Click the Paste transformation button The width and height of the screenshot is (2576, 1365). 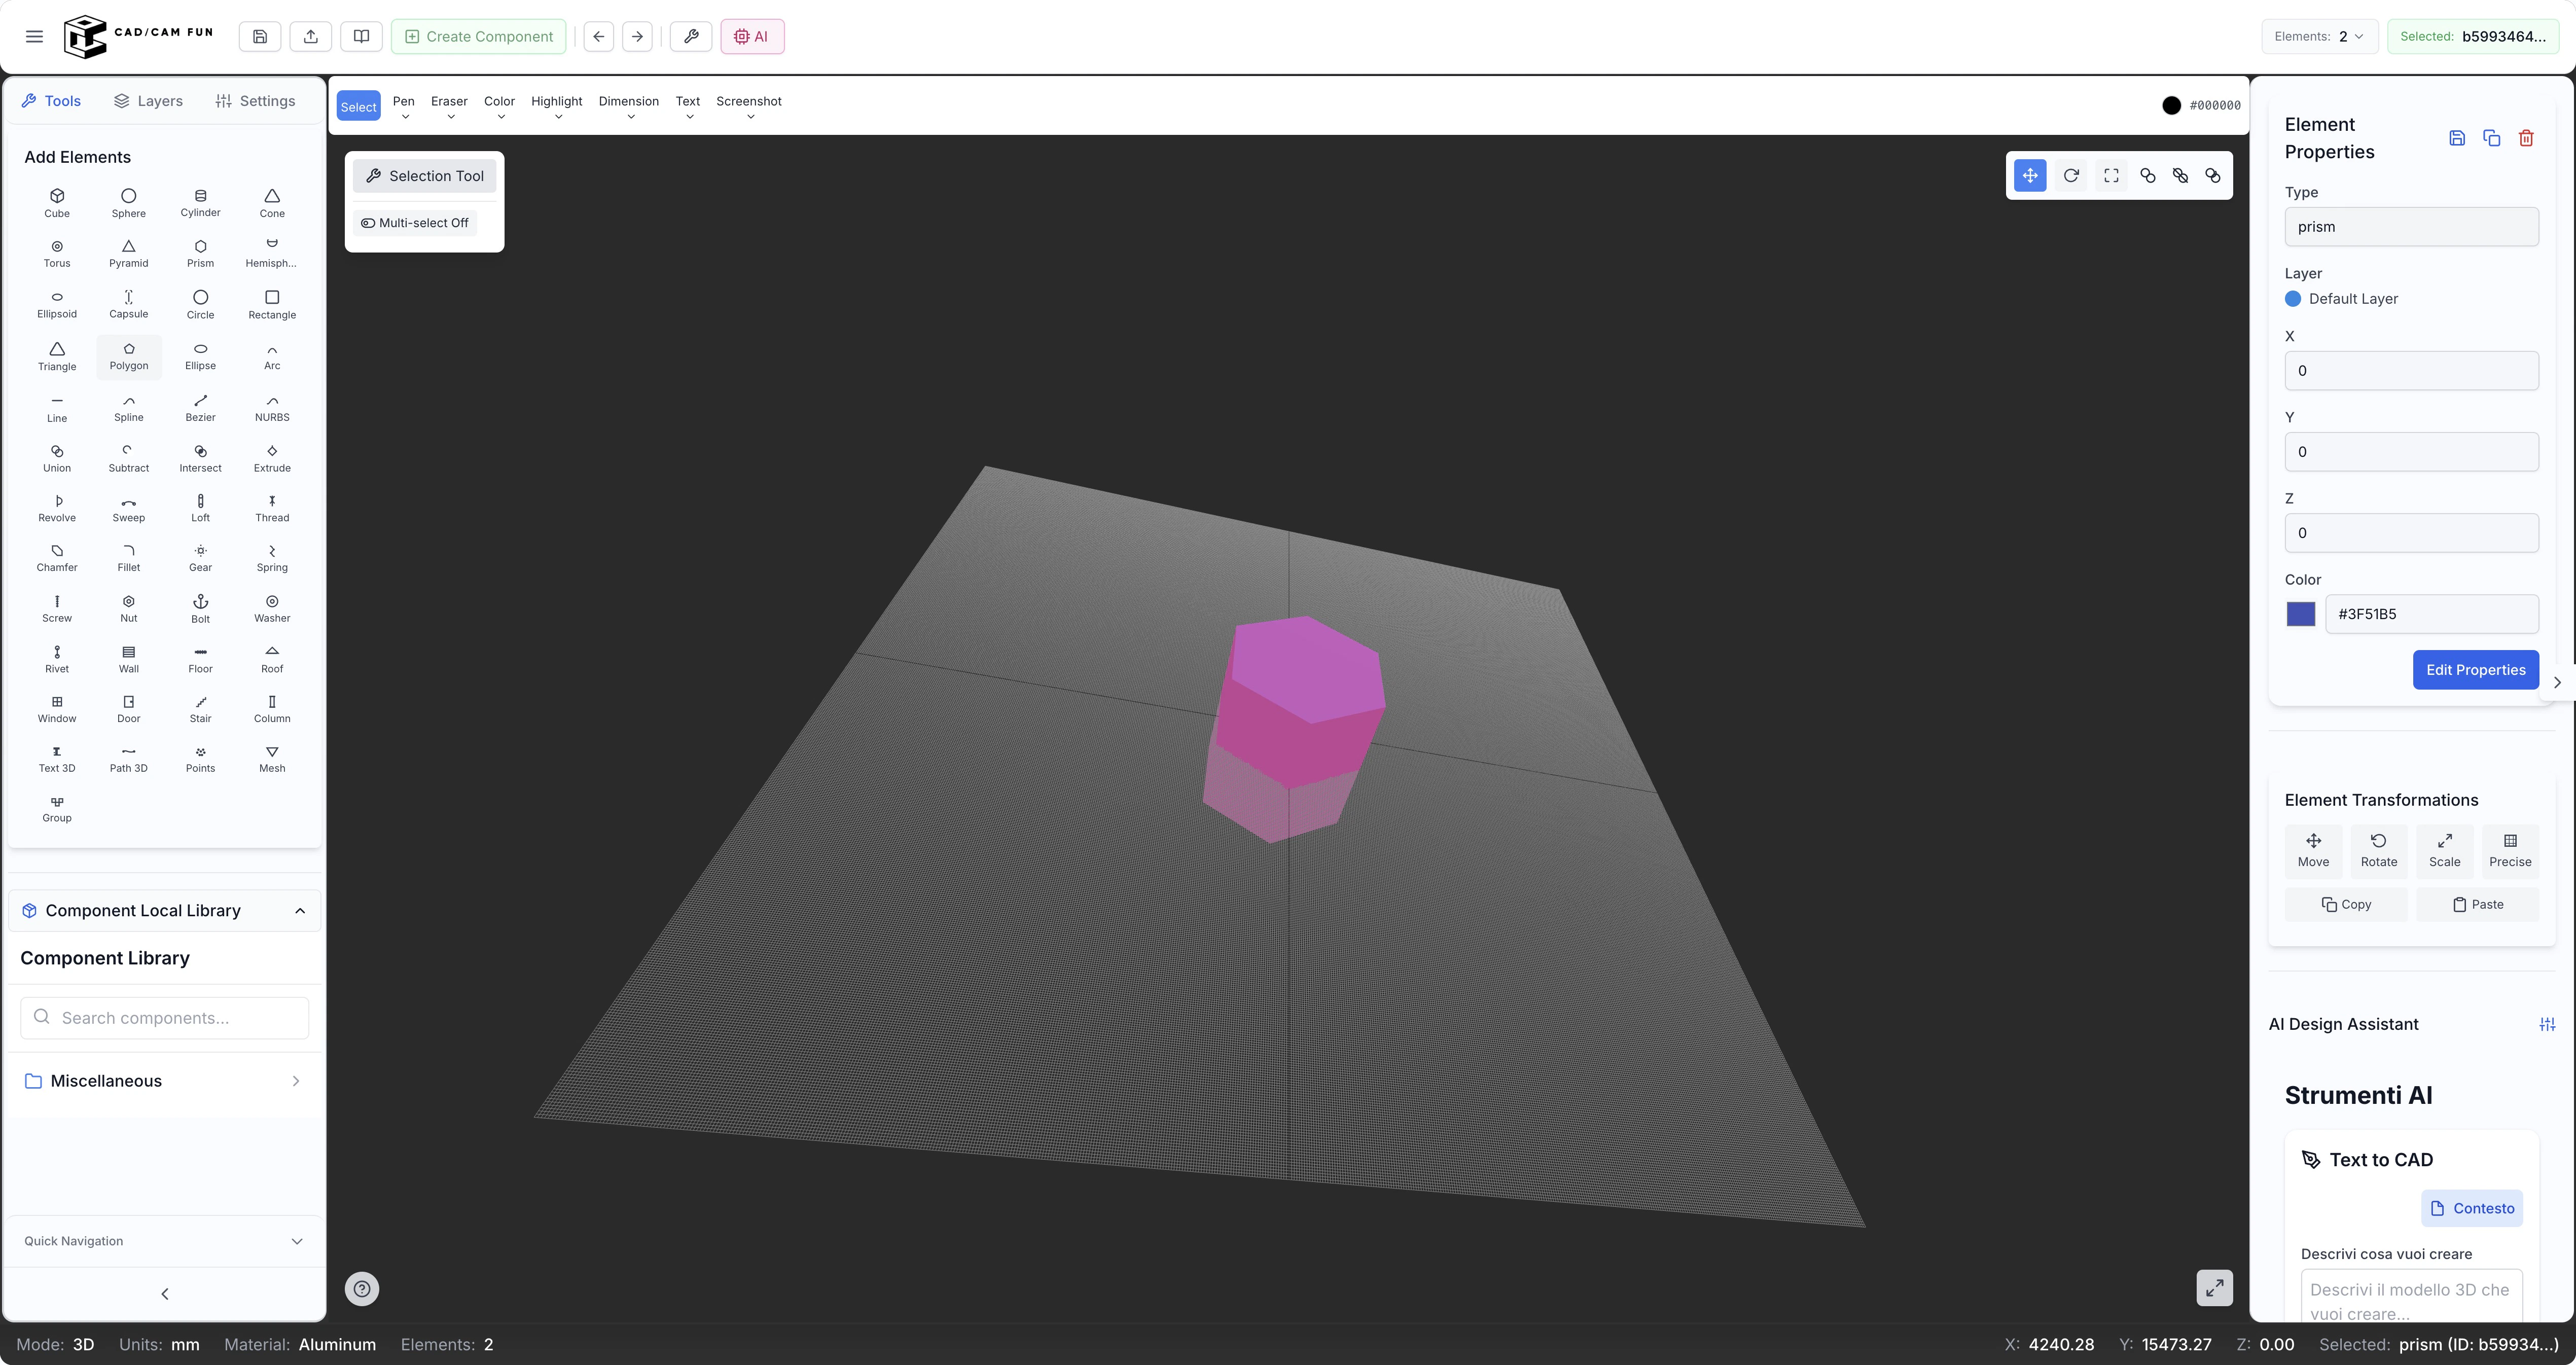coord(2477,905)
